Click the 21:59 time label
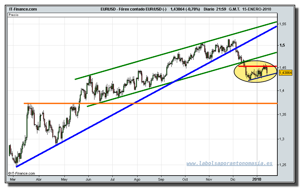 pyautogui.click(x=221, y=9)
